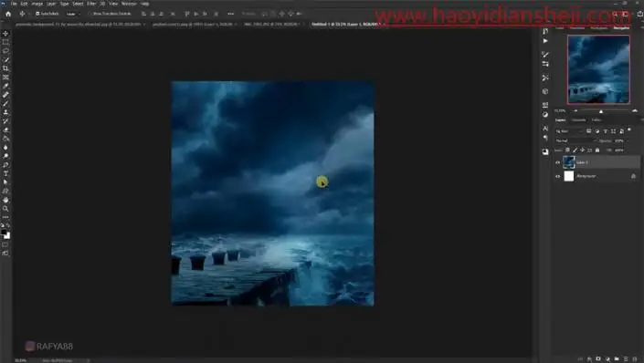
Task: Toggle the Auto-Select checkbox
Action: click(x=37, y=14)
